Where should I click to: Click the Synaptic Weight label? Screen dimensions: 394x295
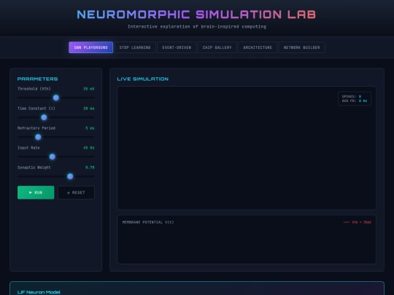34,168
